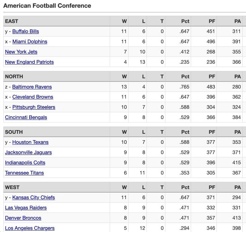Viewport: 246px width, 232px height.
Task: Select the Denver Broncos link
Action: pos(23,218)
